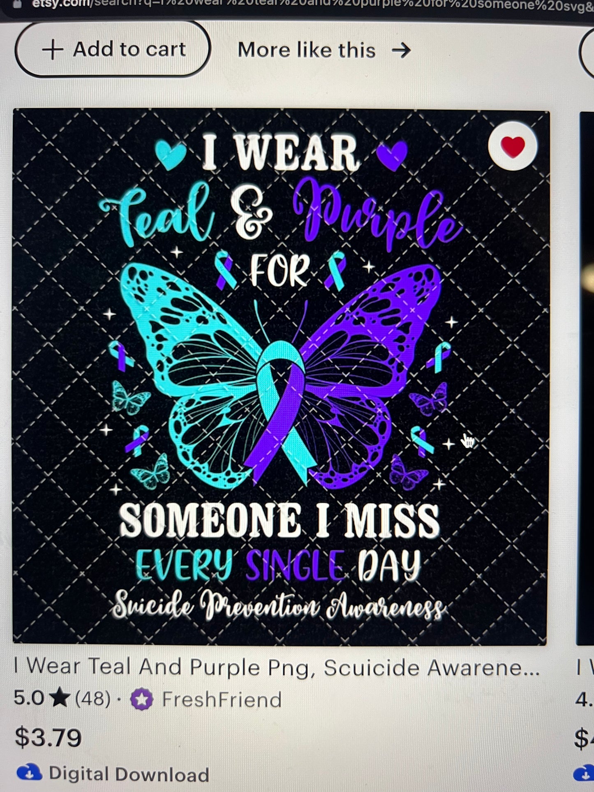Click the next listing's cloud download icon
The image size is (594, 792).
584,774
